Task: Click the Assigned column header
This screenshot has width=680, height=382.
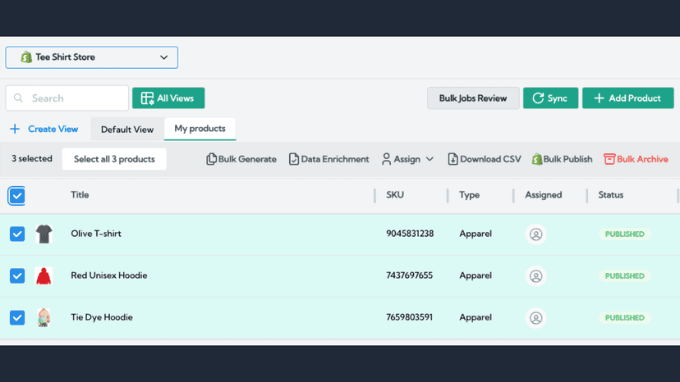Action: [x=544, y=195]
